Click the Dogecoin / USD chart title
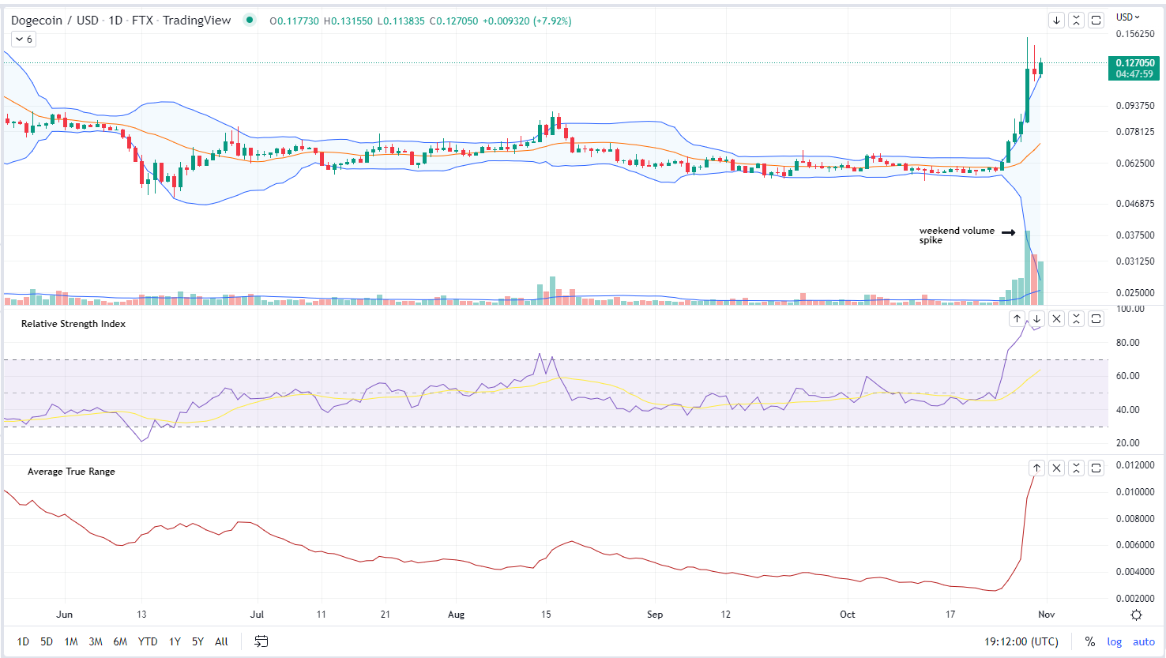Image resolution: width=1166 pixels, height=658 pixels. (121, 21)
